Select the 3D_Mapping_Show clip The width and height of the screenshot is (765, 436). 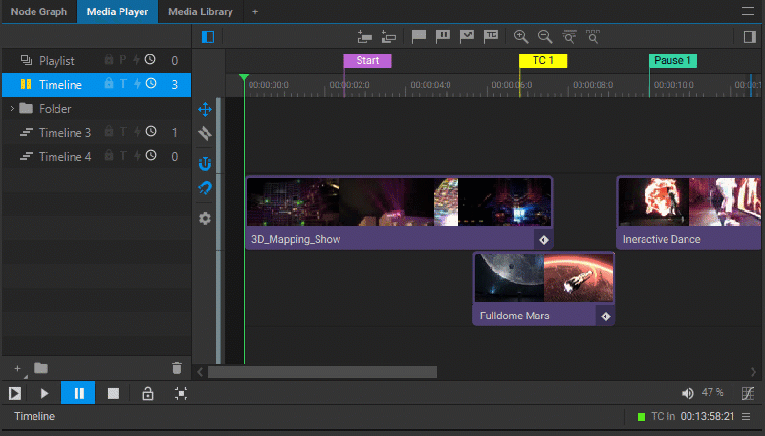[399, 212]
